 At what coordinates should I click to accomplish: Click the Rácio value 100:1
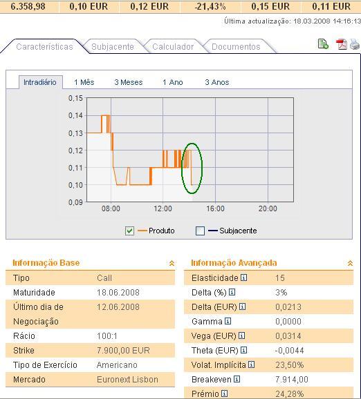(x=107, y=336)
